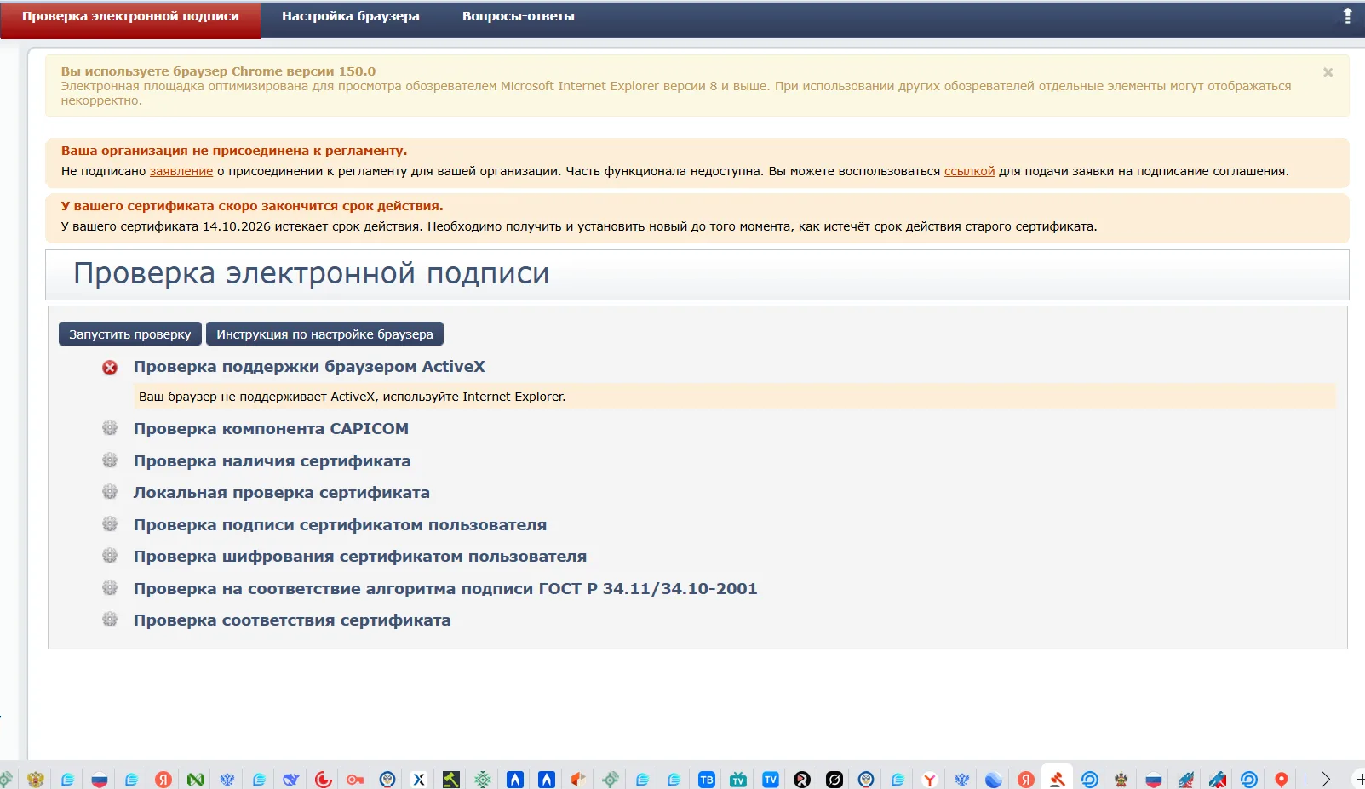
Task: Click the Ваша организация не присоединена к регламенту heading
Action: pos(234,151)
